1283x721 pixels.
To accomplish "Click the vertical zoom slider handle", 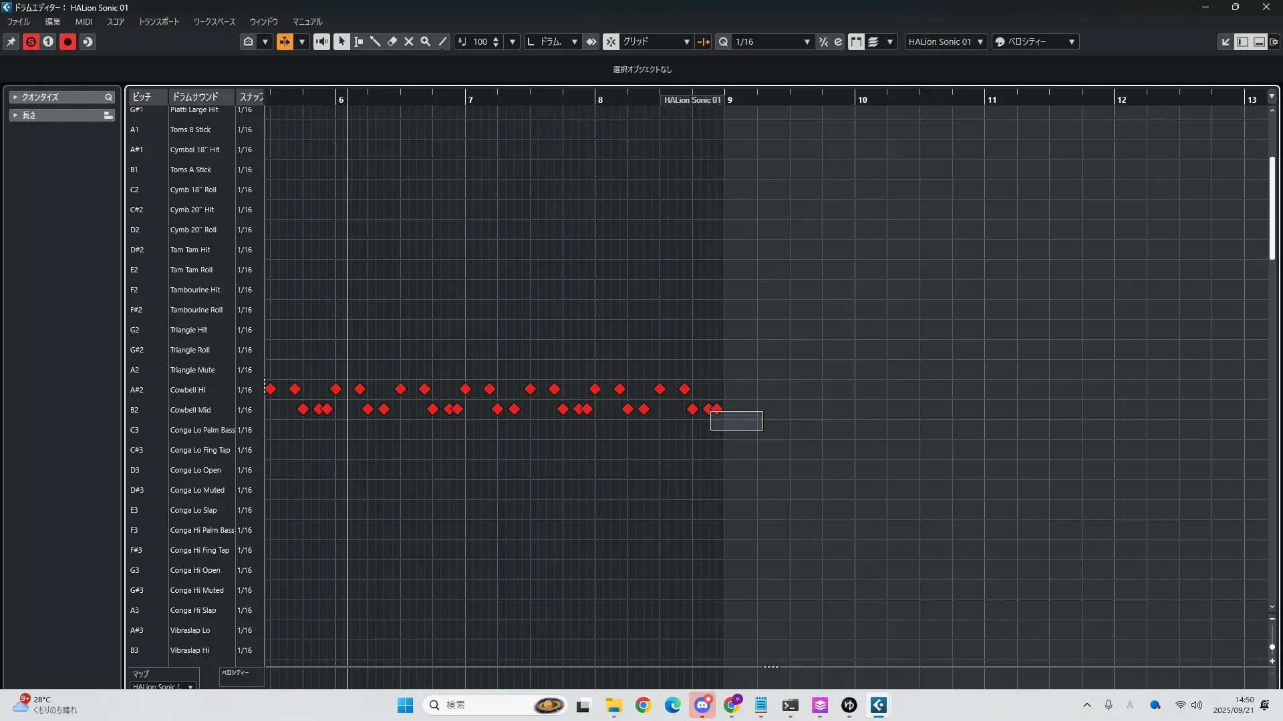I will pyautogui.click(x=1272, y=647).
